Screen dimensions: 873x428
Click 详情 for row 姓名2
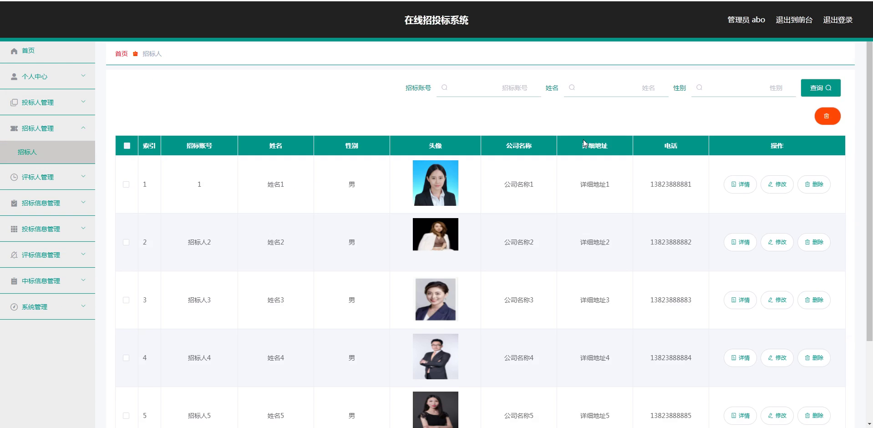pos(740,242)
